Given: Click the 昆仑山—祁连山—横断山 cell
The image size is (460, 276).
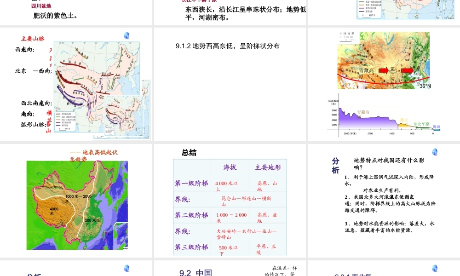Looking at the screenshot, I should tap(247, 201).
